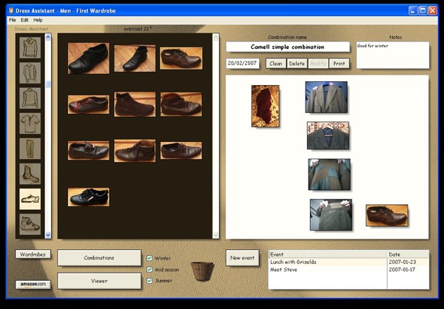
Task: Click the date cell 2007-01-17
Action: [x=408, y=270]
